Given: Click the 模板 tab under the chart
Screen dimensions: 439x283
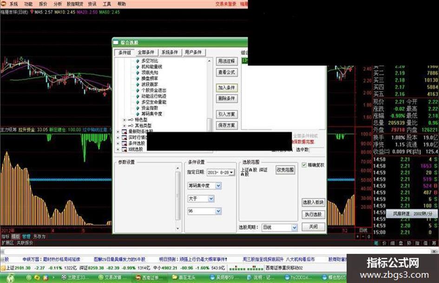Looking at the screenshot, I should tap(16, 237).
